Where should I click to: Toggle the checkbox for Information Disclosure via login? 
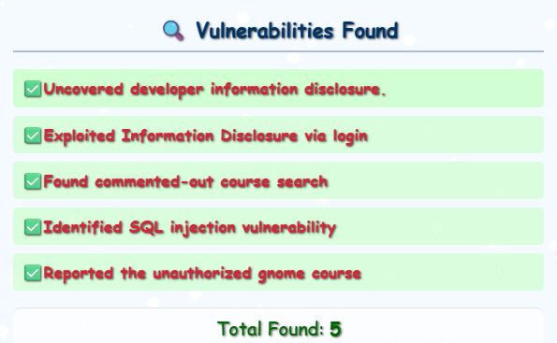coord(33,136)
